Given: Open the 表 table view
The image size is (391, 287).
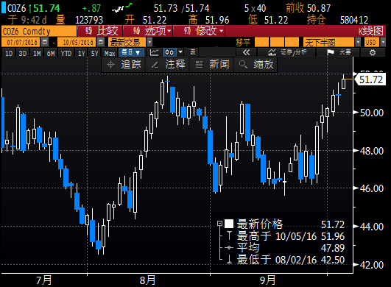Looking at the screenshot, I should point(192,52).
